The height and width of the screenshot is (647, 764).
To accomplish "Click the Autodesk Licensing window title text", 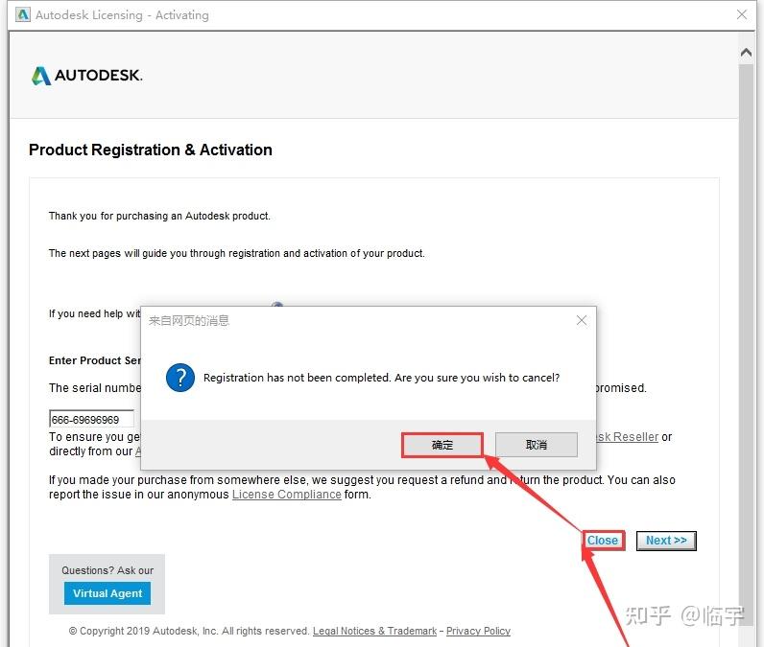I will (x=122, y=15).
